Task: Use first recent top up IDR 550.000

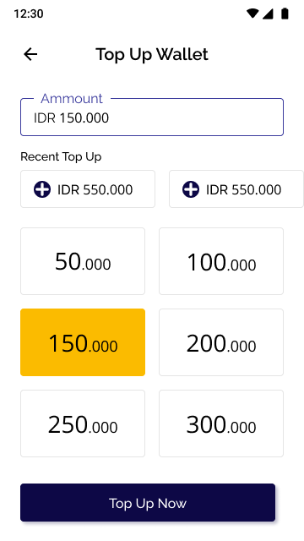Action: point(88,189)
